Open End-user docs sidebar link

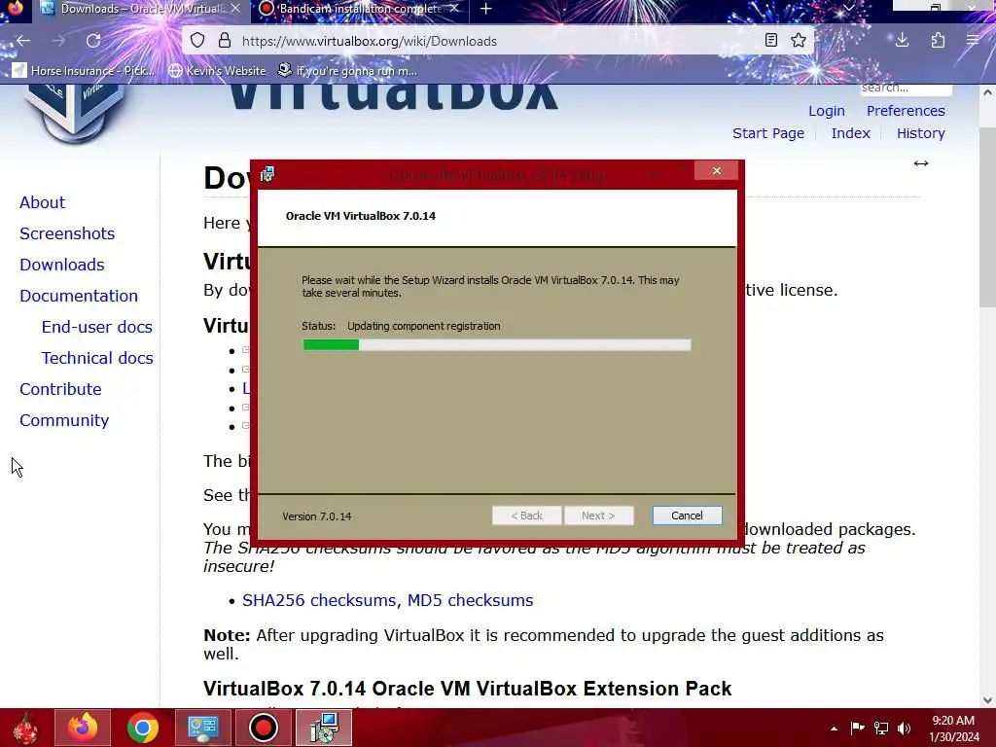(96, 327)
